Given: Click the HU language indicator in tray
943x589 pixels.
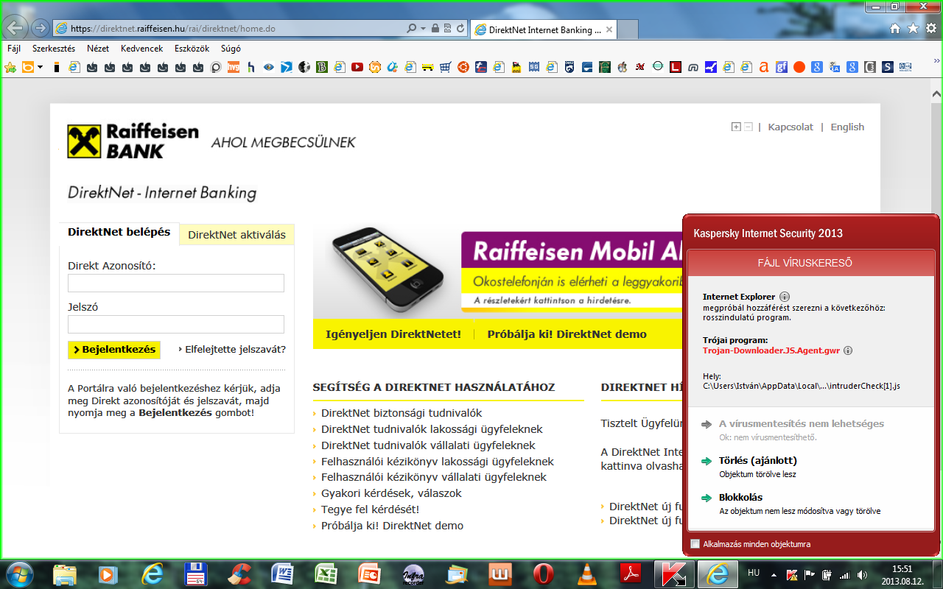Looking at the screenshot, I should click(x=754, y=573).
